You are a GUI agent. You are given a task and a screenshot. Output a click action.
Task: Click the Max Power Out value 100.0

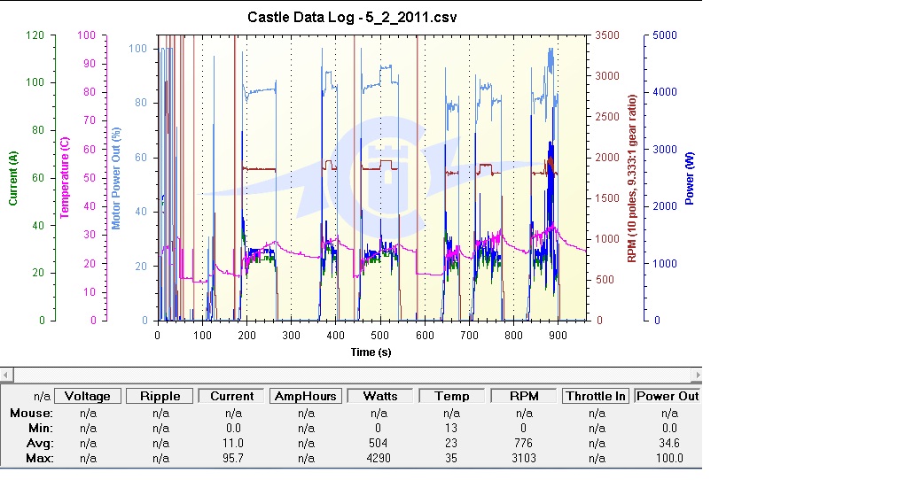point(669,458)
